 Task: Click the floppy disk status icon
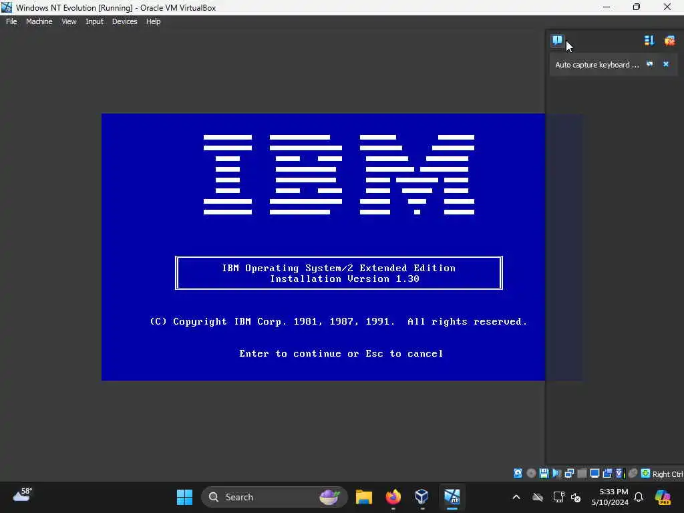544,474
